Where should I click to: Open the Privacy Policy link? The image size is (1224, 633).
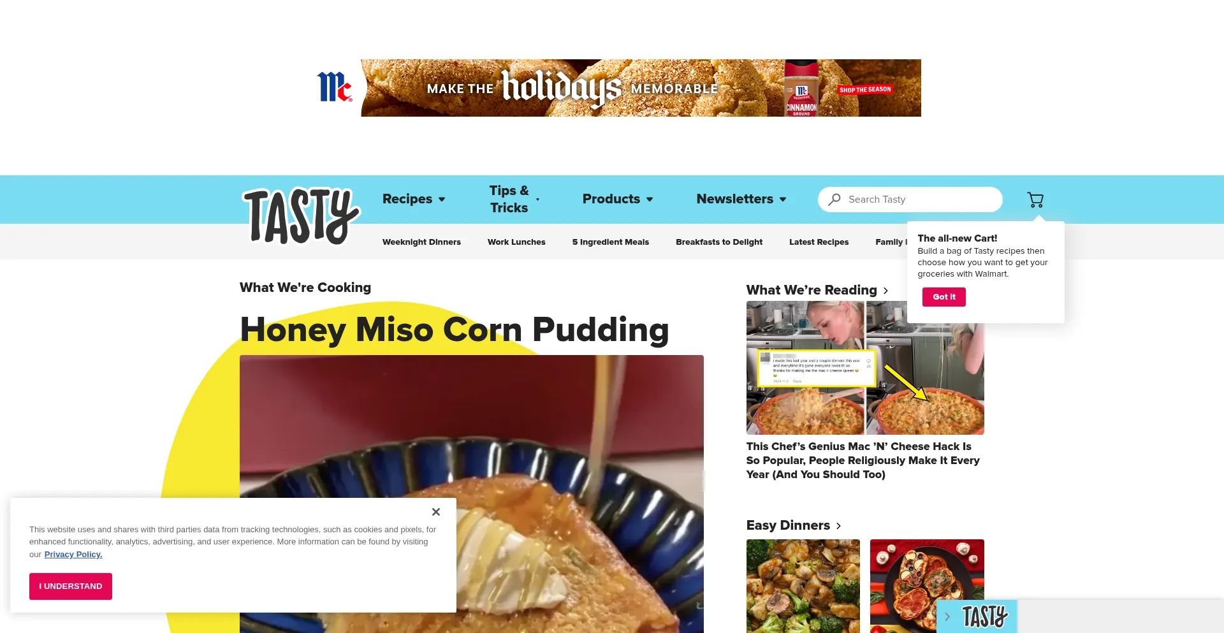click(x=73, y=555)
